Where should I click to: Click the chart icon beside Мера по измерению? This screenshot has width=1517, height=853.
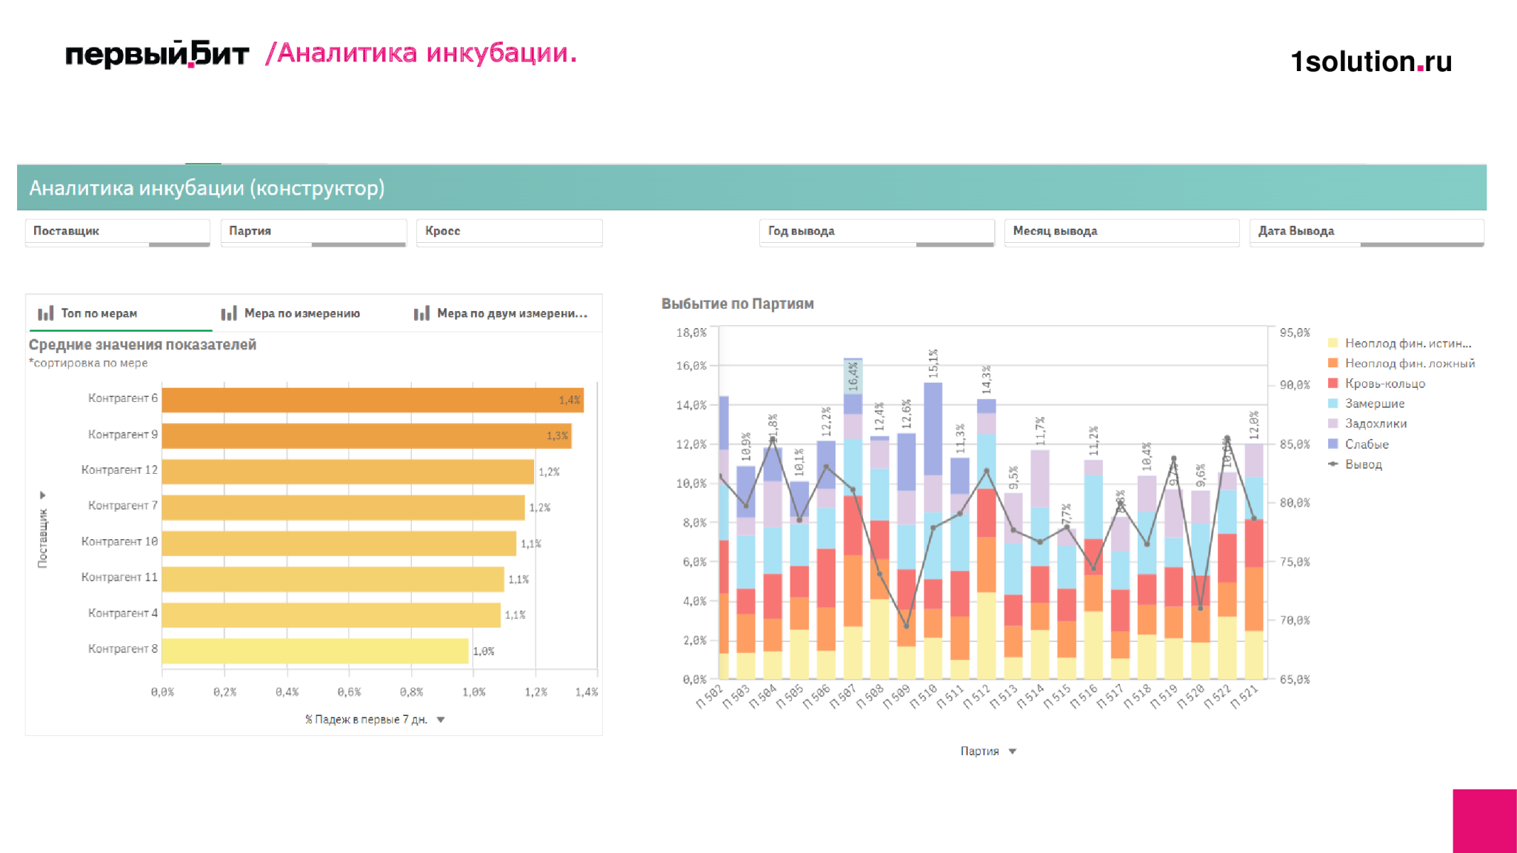coord(229,313)
